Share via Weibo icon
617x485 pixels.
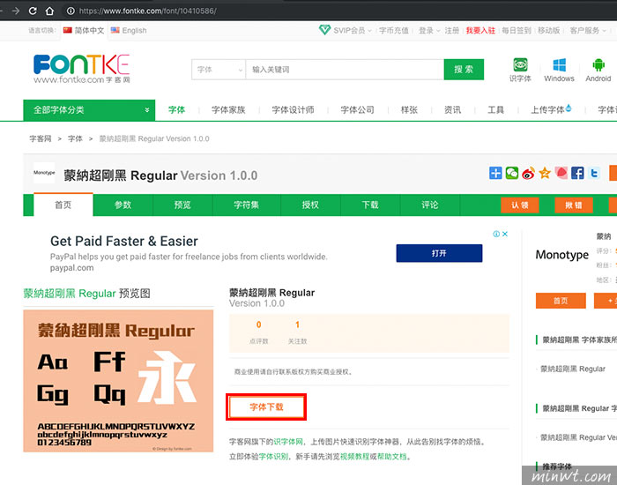coord(529,173)
